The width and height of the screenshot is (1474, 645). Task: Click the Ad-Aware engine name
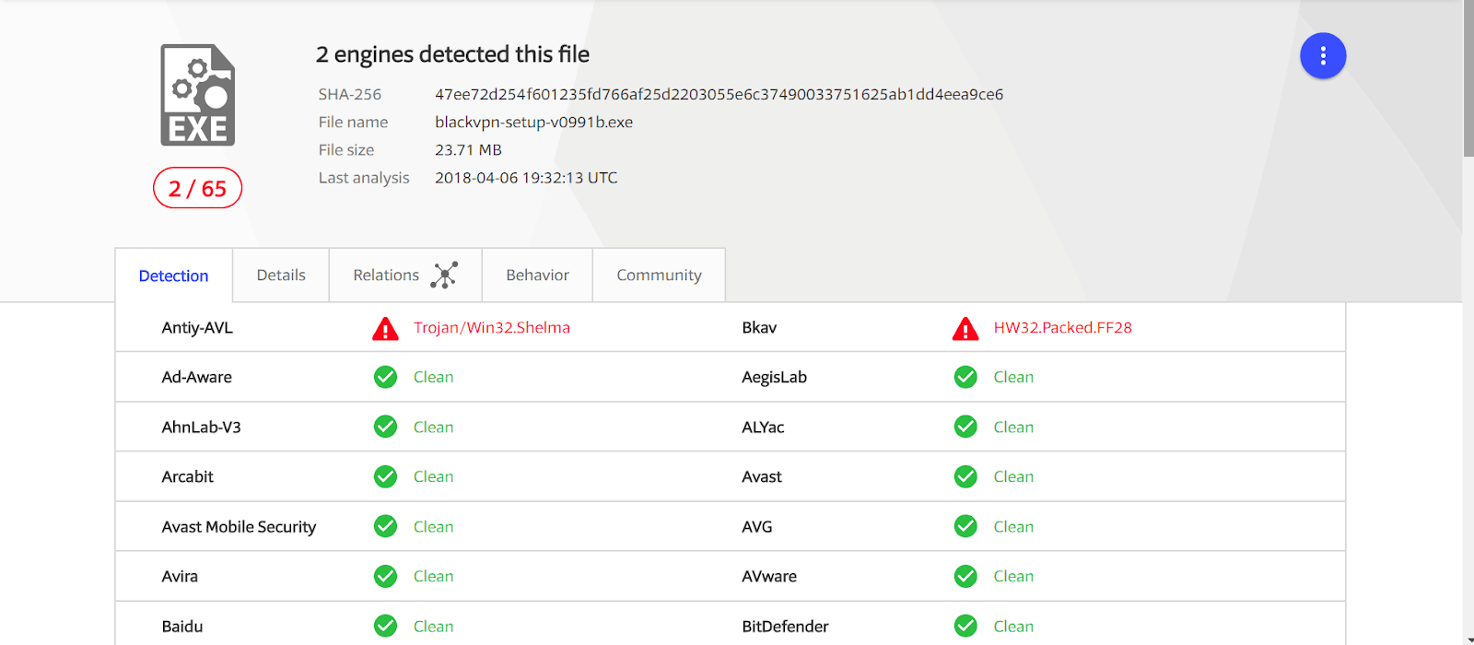pyautogui.click(x=196, y=377)
